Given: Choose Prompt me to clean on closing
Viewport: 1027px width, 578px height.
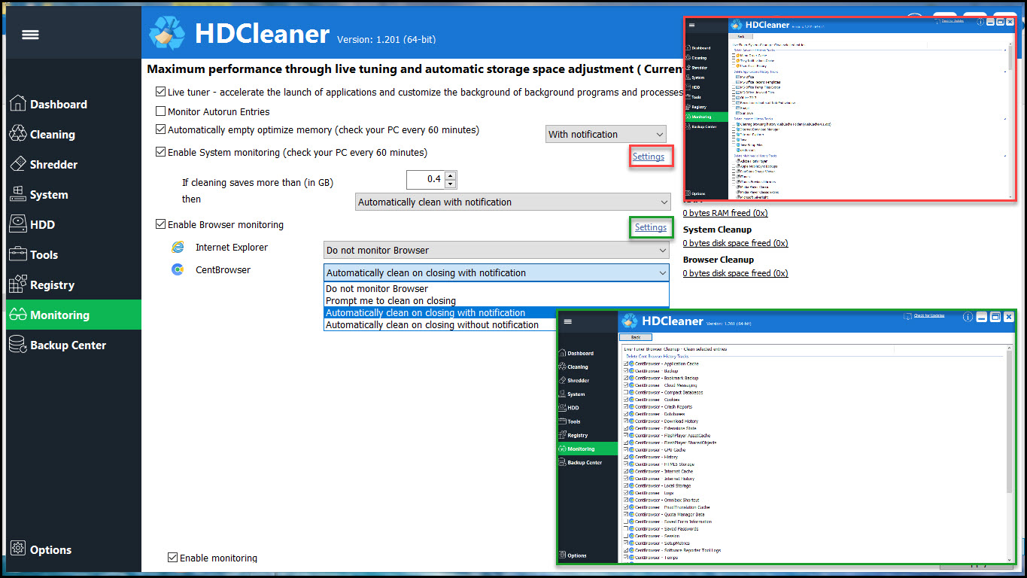Looking at the screenshot, I should pos(497,300).
